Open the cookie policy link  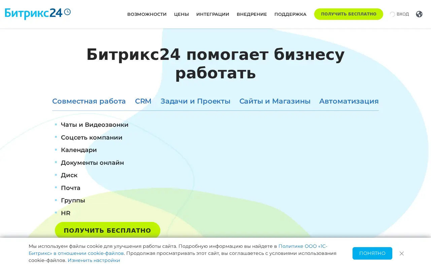pos(178,250)
